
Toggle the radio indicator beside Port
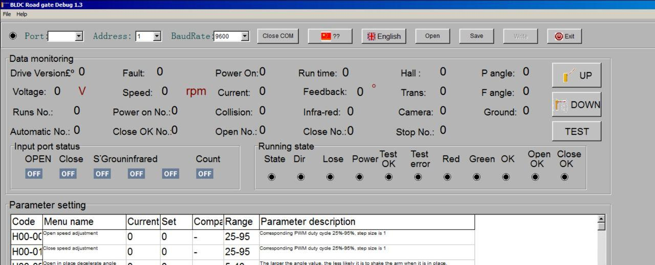tap(13, 36)
